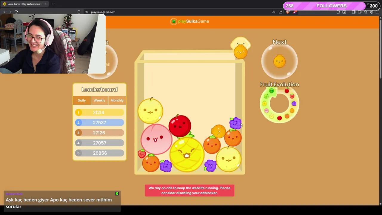Open the extensions puzzle-piece icon
The width and height of the screenshot is (382, 215).
(338, 12)
